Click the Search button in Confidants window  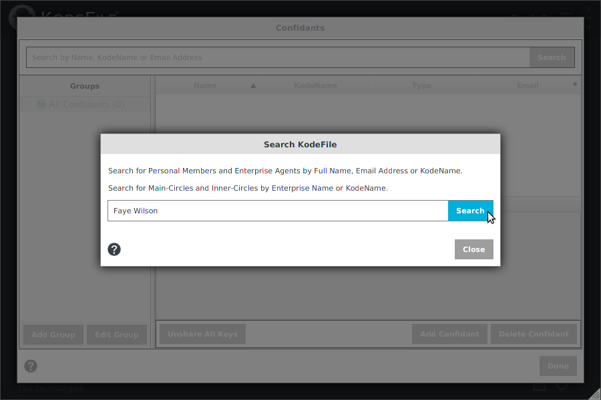(x=552, y=57)
